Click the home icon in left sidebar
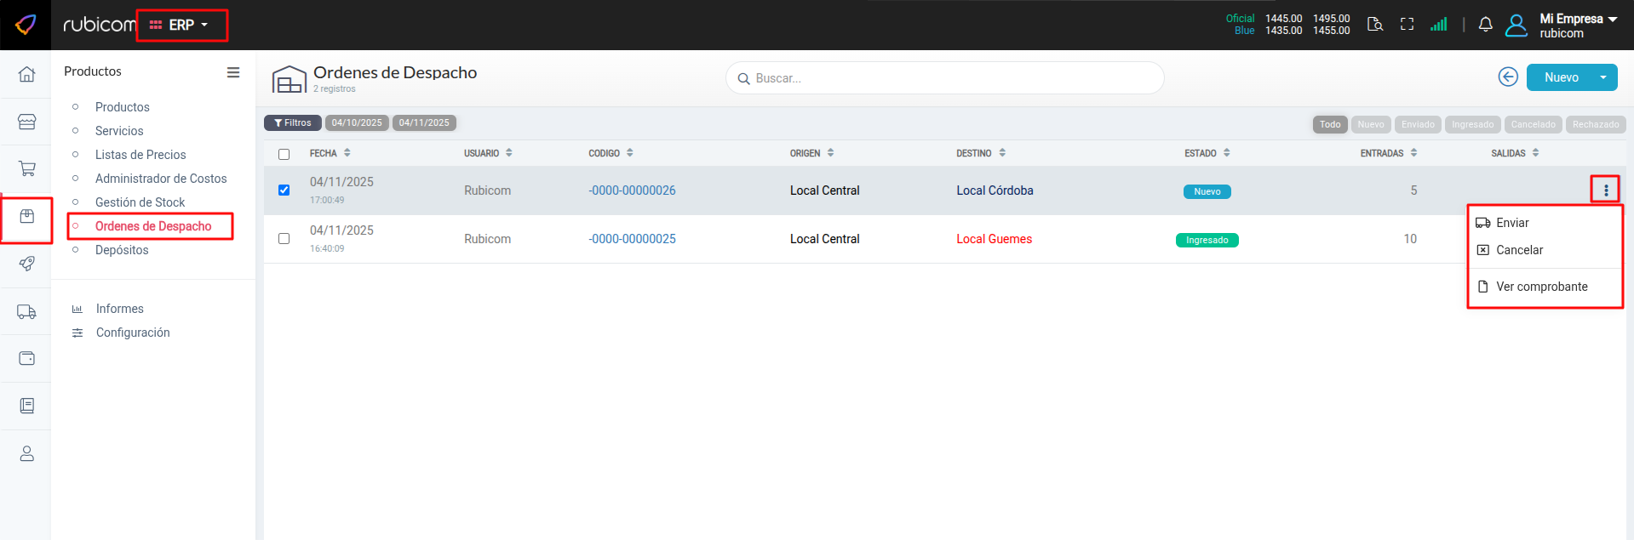This screenshot has height=540, width=1634. tap(26, 74)
